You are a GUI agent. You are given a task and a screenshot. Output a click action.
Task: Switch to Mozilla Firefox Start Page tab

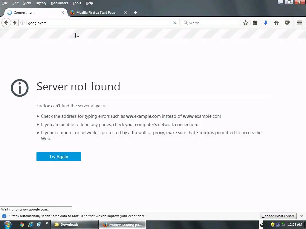(99, 13)
